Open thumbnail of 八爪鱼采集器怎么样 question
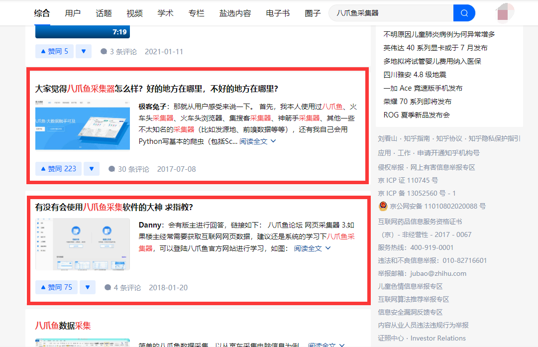The height and width of the screenshot is (347, 538). pos(82,125)
